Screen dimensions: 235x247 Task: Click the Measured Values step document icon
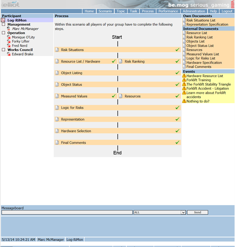pyautogui.click(x=57, y=96)
